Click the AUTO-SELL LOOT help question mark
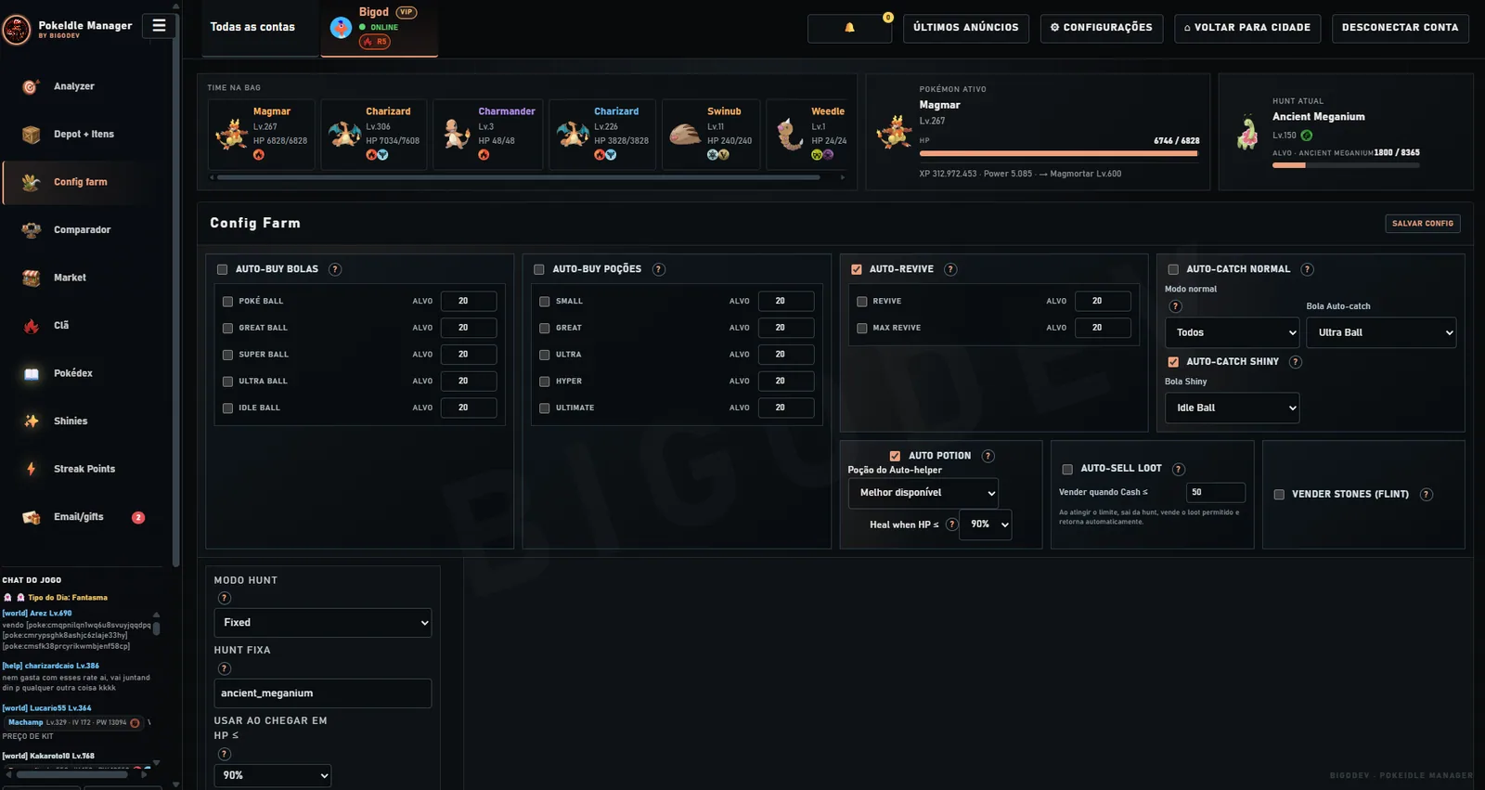 [x=1178, y=469]
